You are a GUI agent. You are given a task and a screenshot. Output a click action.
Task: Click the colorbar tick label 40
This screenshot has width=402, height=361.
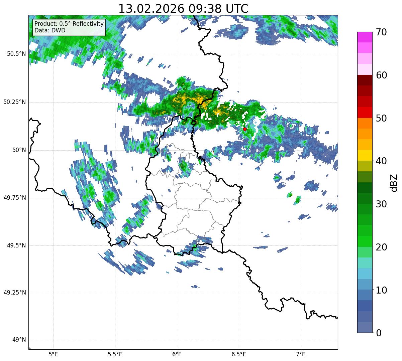click(x=381, y=161)
